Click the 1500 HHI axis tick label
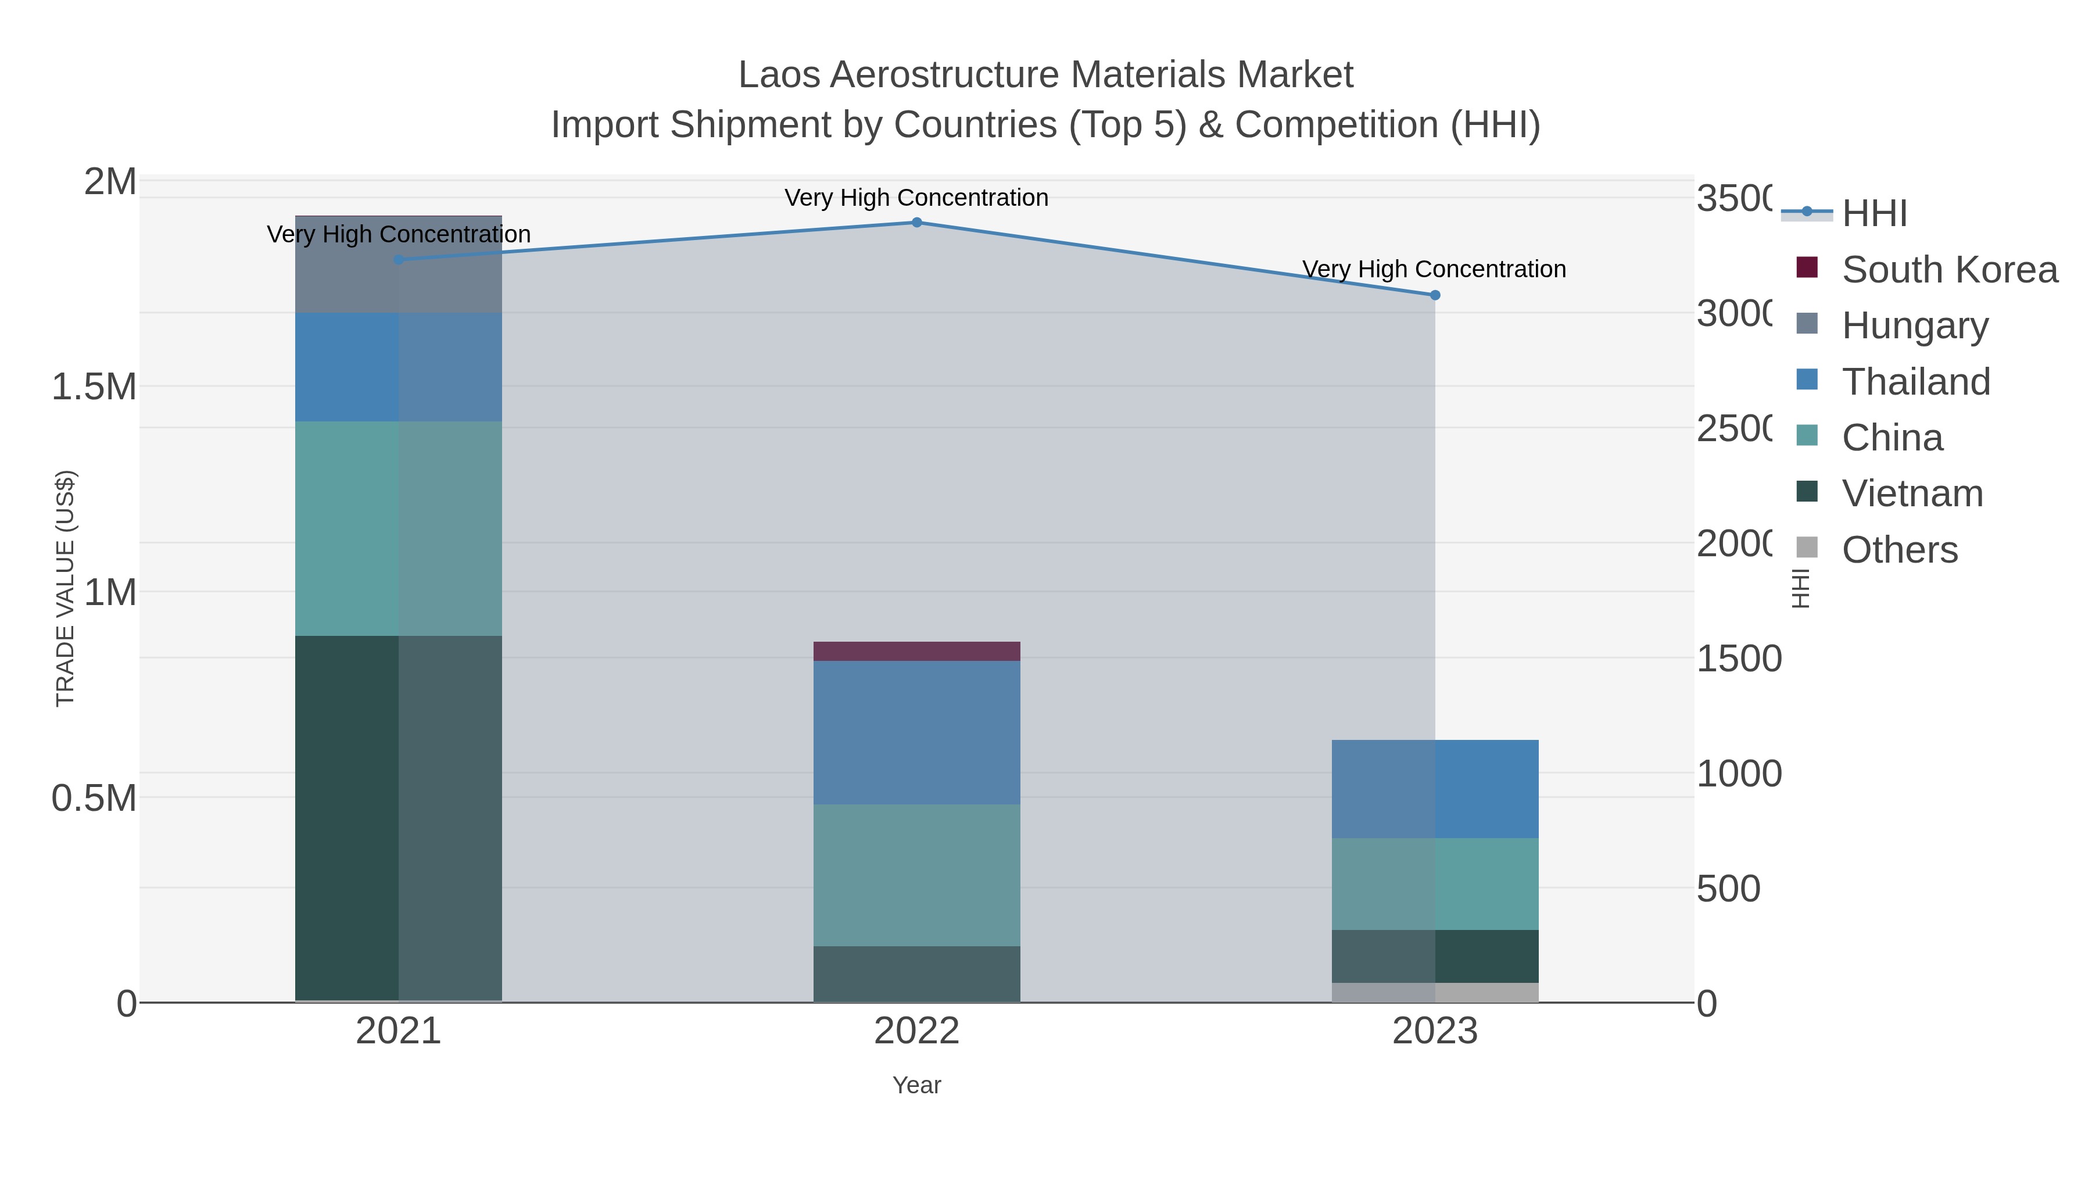 [1739, 659]
